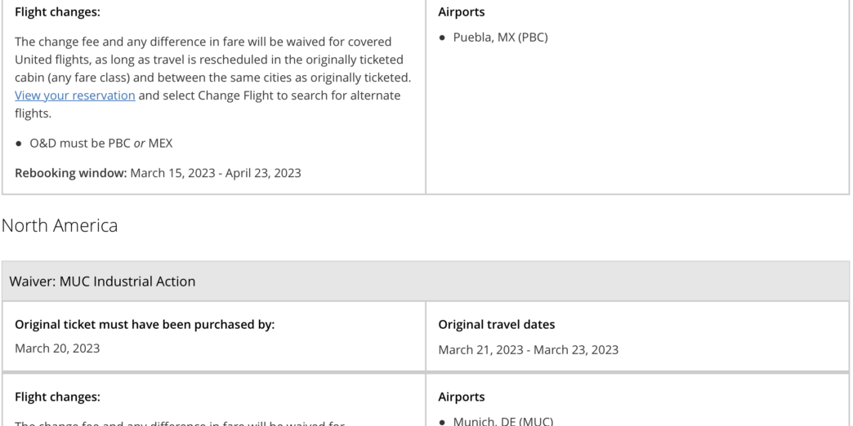Viewport: 853px width, 426px height.
Task: Click the March 20, 2023 purchase date
Action: pos(57,348)
